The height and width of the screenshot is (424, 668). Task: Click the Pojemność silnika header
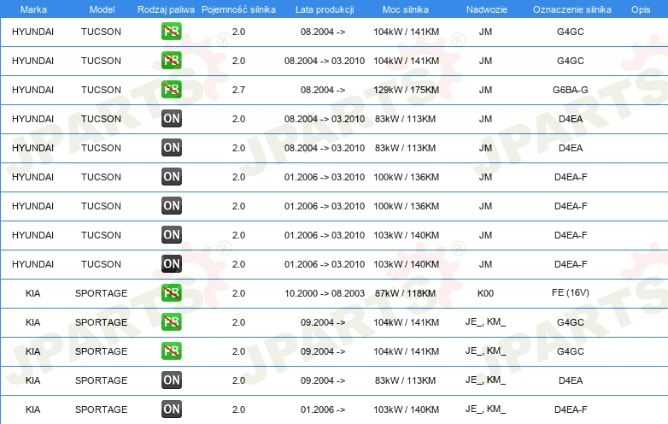[x=238, y=9]
